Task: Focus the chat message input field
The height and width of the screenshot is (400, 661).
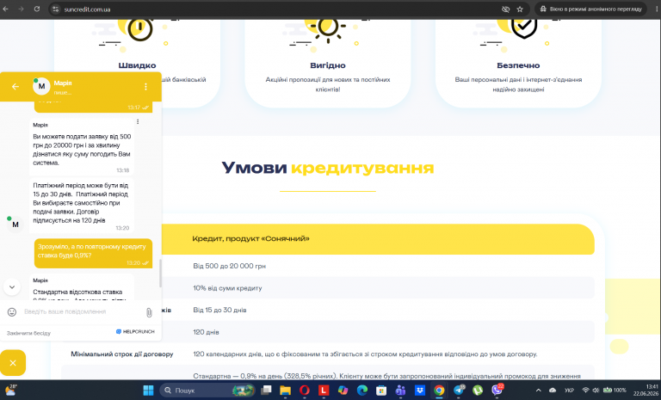Action: pos(83,312)
